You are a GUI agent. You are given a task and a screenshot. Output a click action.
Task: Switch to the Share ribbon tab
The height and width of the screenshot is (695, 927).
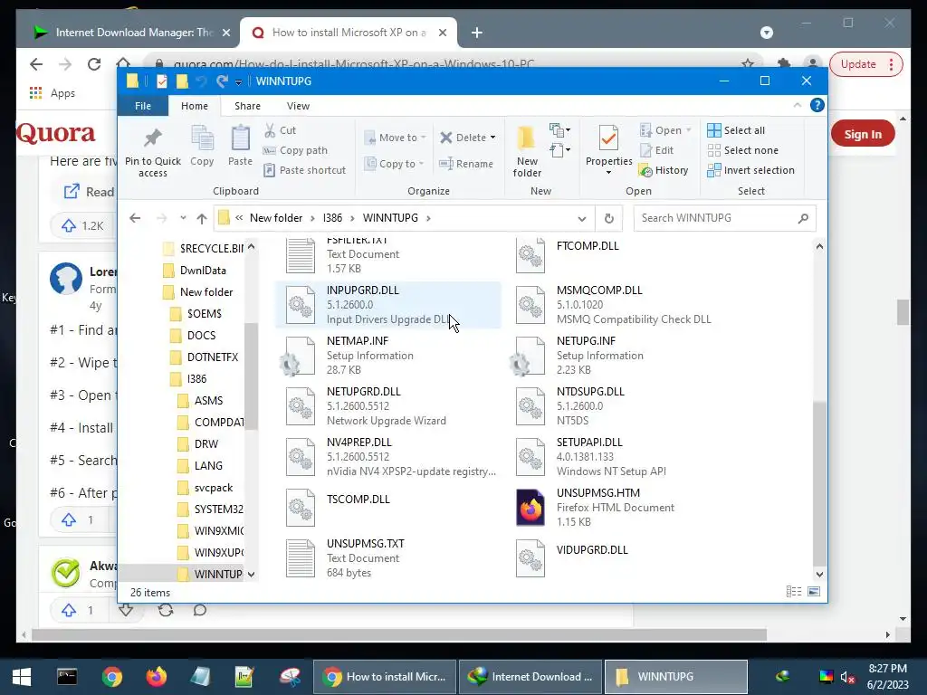point(247,106)
